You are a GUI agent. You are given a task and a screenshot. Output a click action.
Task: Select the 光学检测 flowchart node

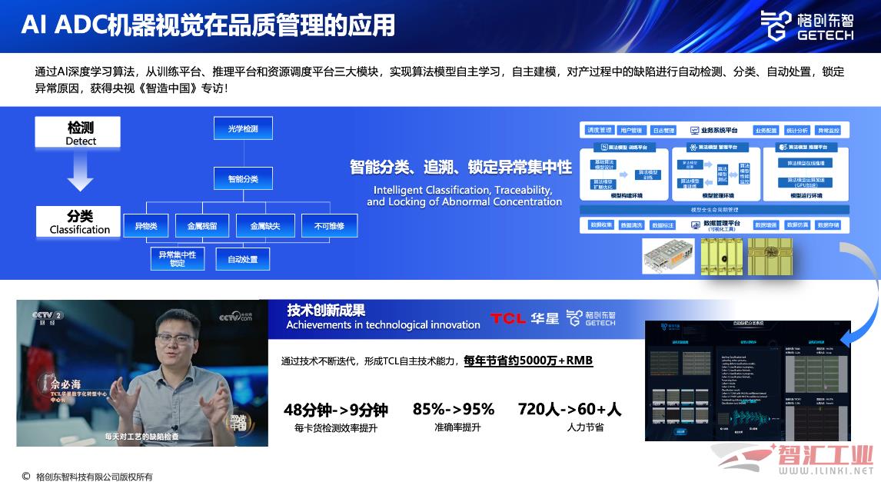pos(243,128)
